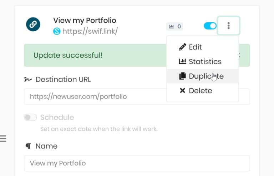
Task: Click the paragraph icon beside Name
Action: (28, 146)
